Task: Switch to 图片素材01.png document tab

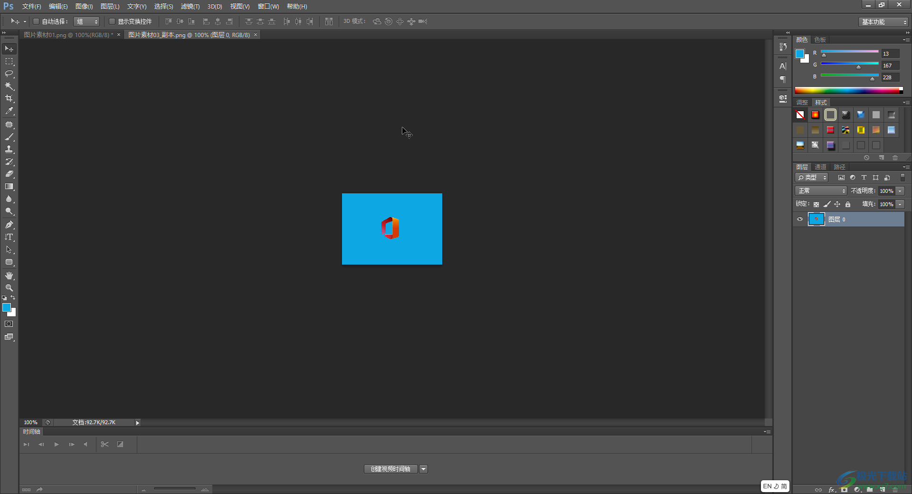Action: 68,35
